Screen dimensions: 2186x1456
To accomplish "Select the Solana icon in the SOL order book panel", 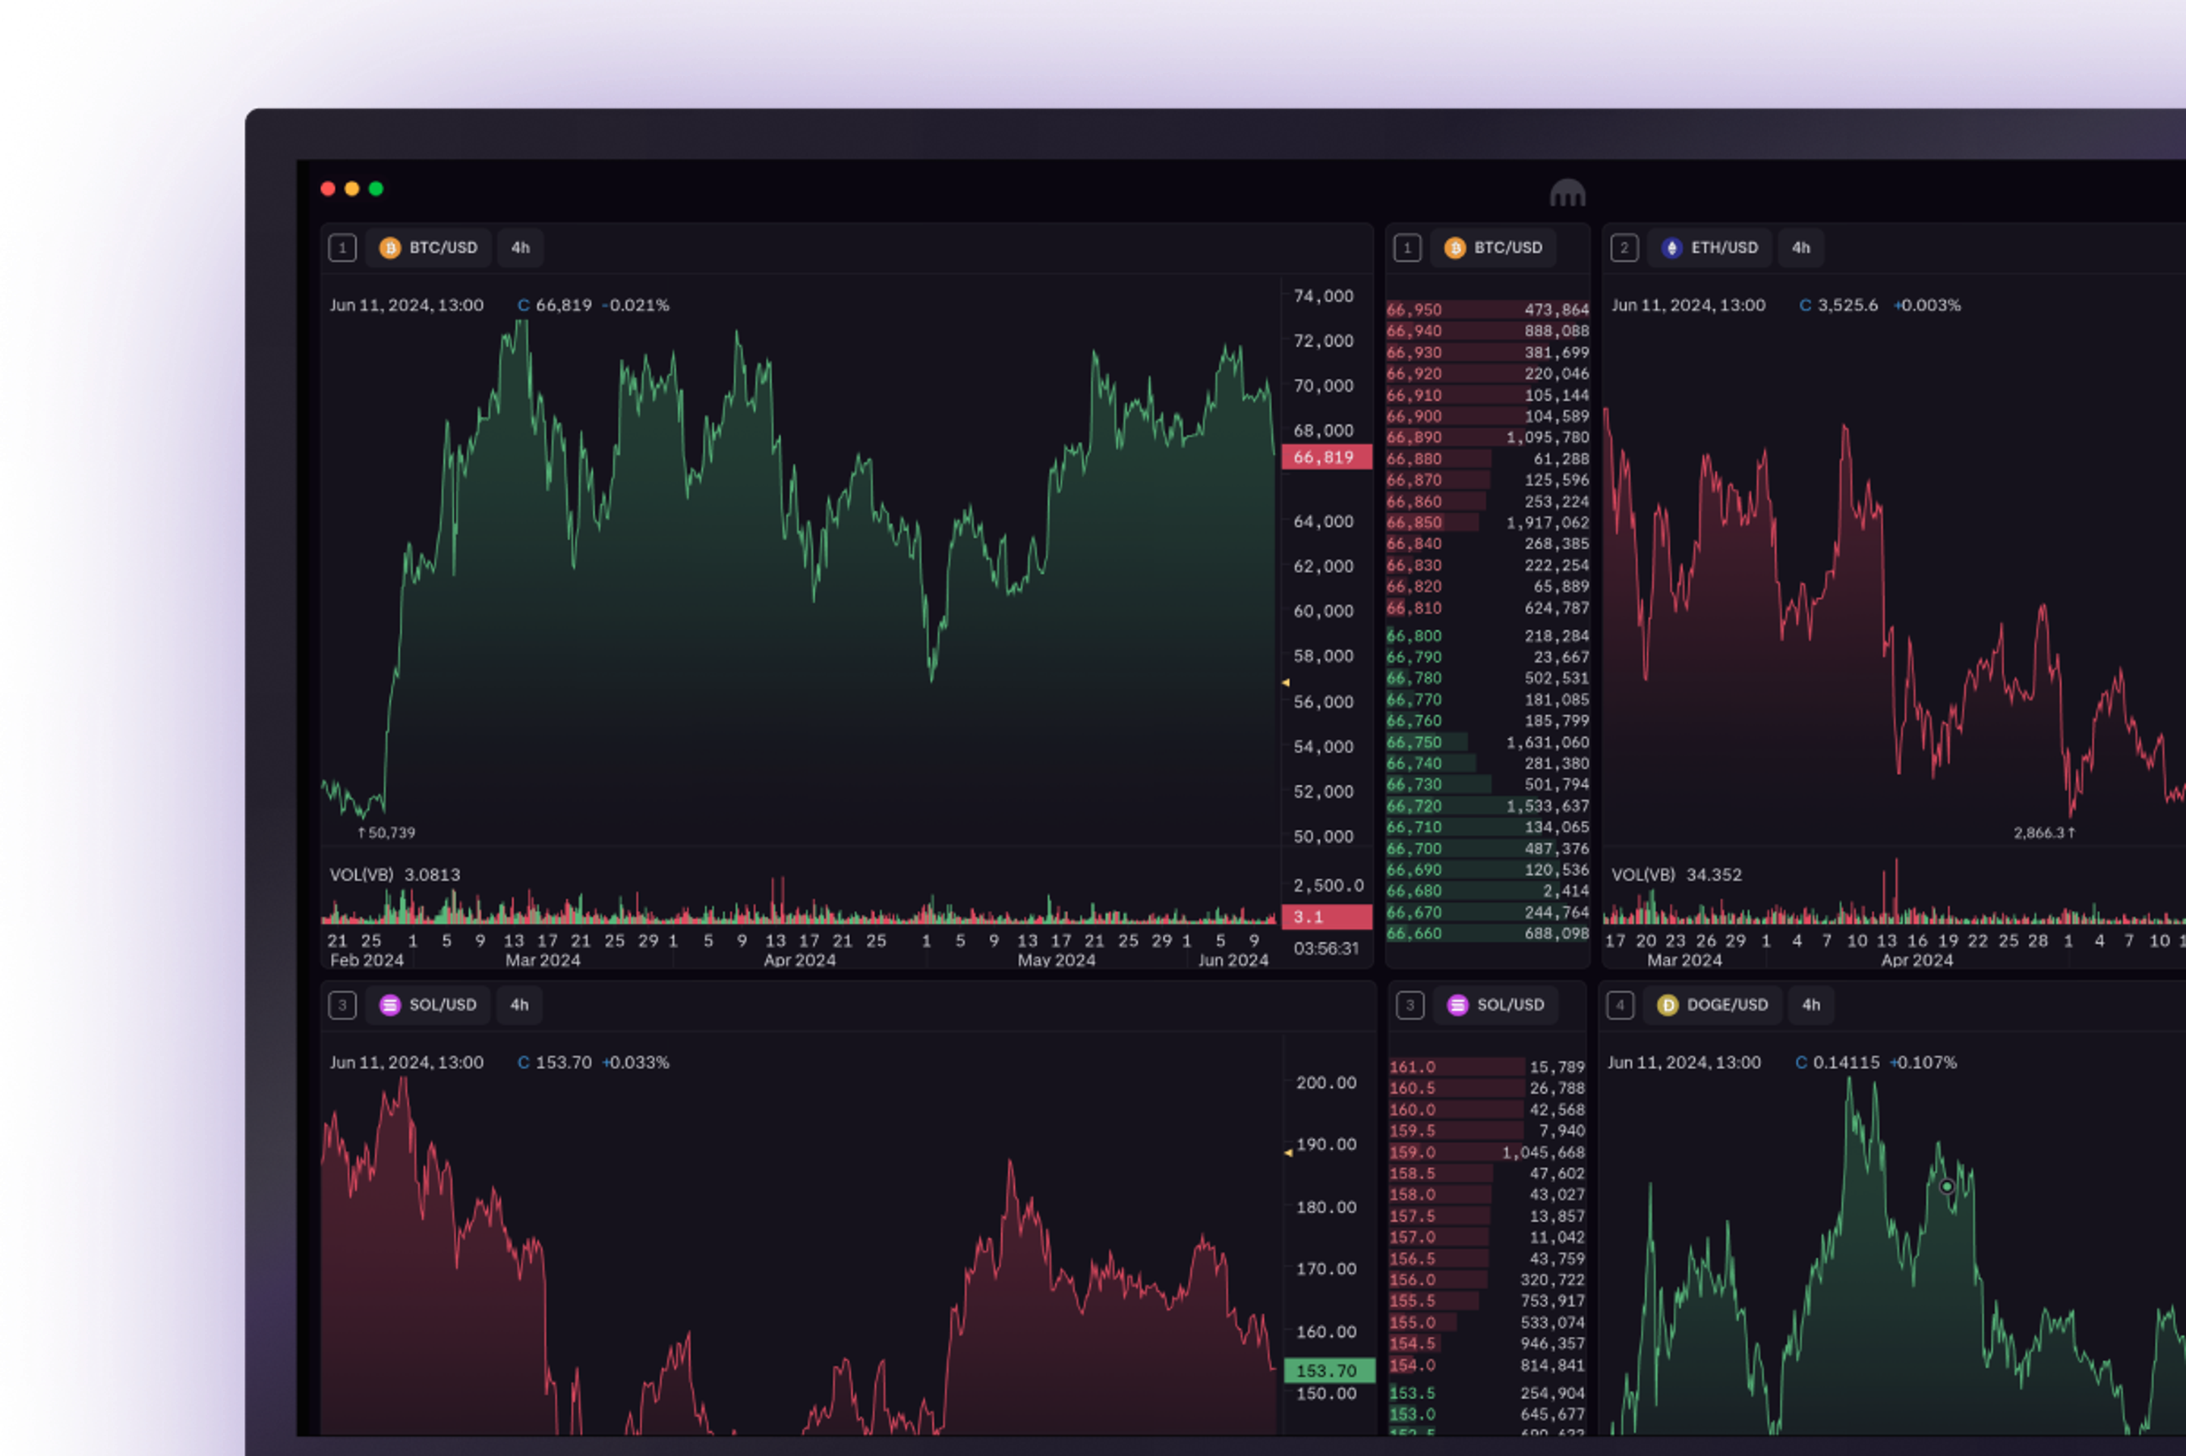I will click(x=1457, y=1005).
